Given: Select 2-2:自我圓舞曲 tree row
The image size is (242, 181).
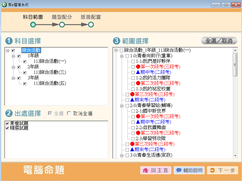Looking at the screenshot, I should (x=151, y=127).
